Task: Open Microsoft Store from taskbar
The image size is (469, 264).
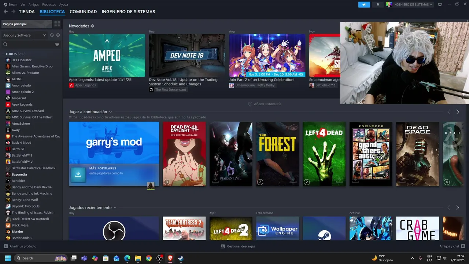Action: click(106, 258)
